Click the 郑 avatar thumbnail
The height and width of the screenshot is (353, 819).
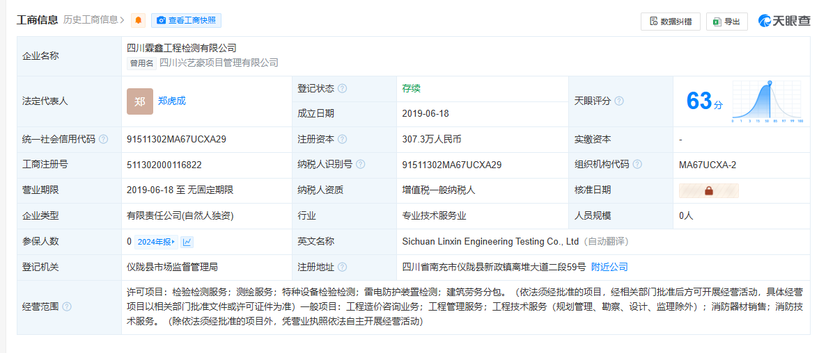click(140, 101)
